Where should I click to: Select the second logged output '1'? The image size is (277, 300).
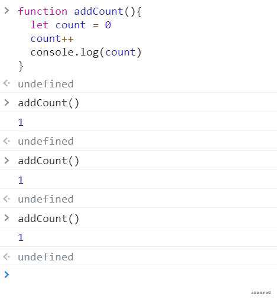click(21, 180)
